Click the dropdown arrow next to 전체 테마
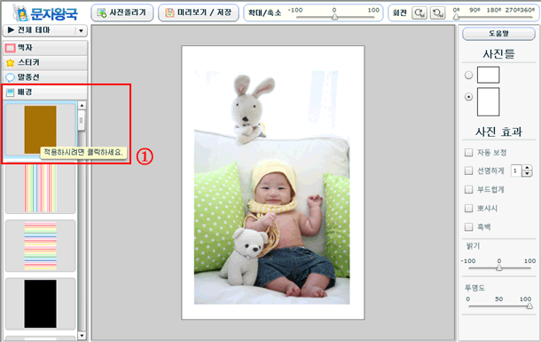The width and height of the screenshot is (541, 342). coord(81,31)
